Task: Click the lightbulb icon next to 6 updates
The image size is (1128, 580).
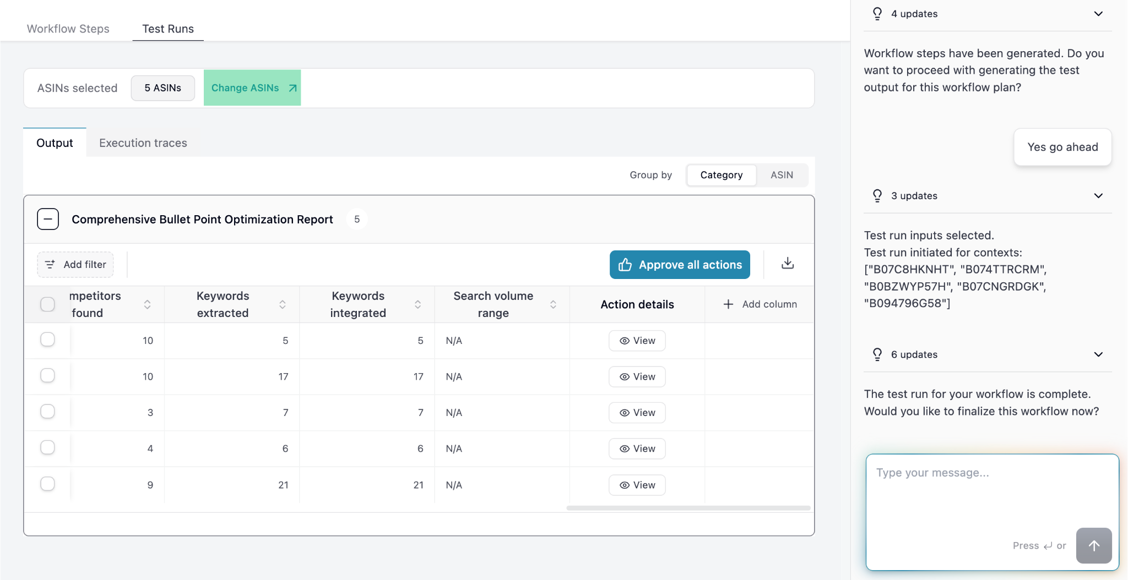Action: tap(877, 354)
